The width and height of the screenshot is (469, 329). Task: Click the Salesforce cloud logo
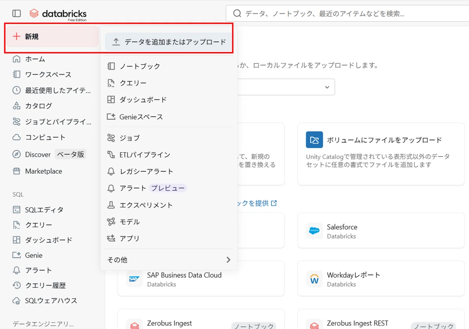pos(314,231)
